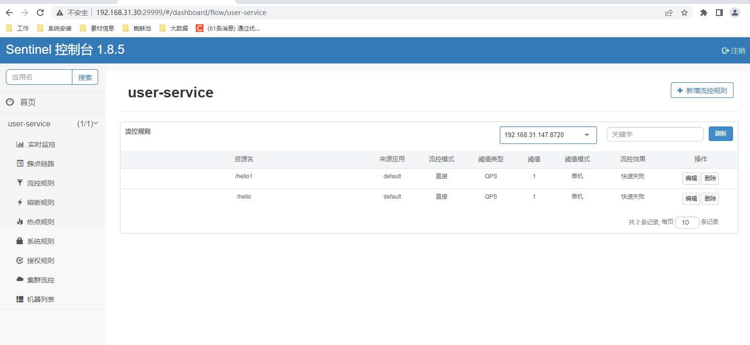Open the extensions puzzle icon

[x=704, y=13]
